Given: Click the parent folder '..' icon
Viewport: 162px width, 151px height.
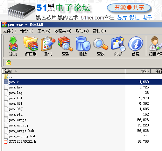Looking at the screenshot, I should coord(6,76).
